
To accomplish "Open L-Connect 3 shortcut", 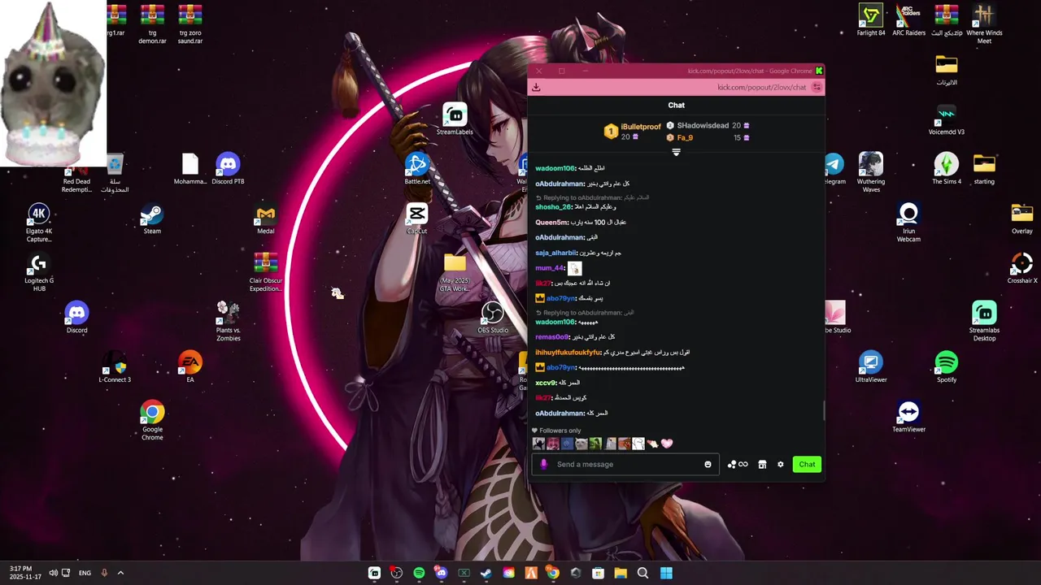I will [x=115, y=368].
